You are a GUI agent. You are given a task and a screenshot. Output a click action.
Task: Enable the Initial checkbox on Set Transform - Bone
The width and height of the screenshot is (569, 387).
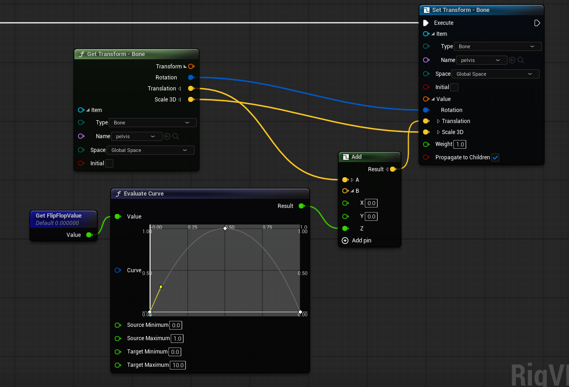[454, 87]
